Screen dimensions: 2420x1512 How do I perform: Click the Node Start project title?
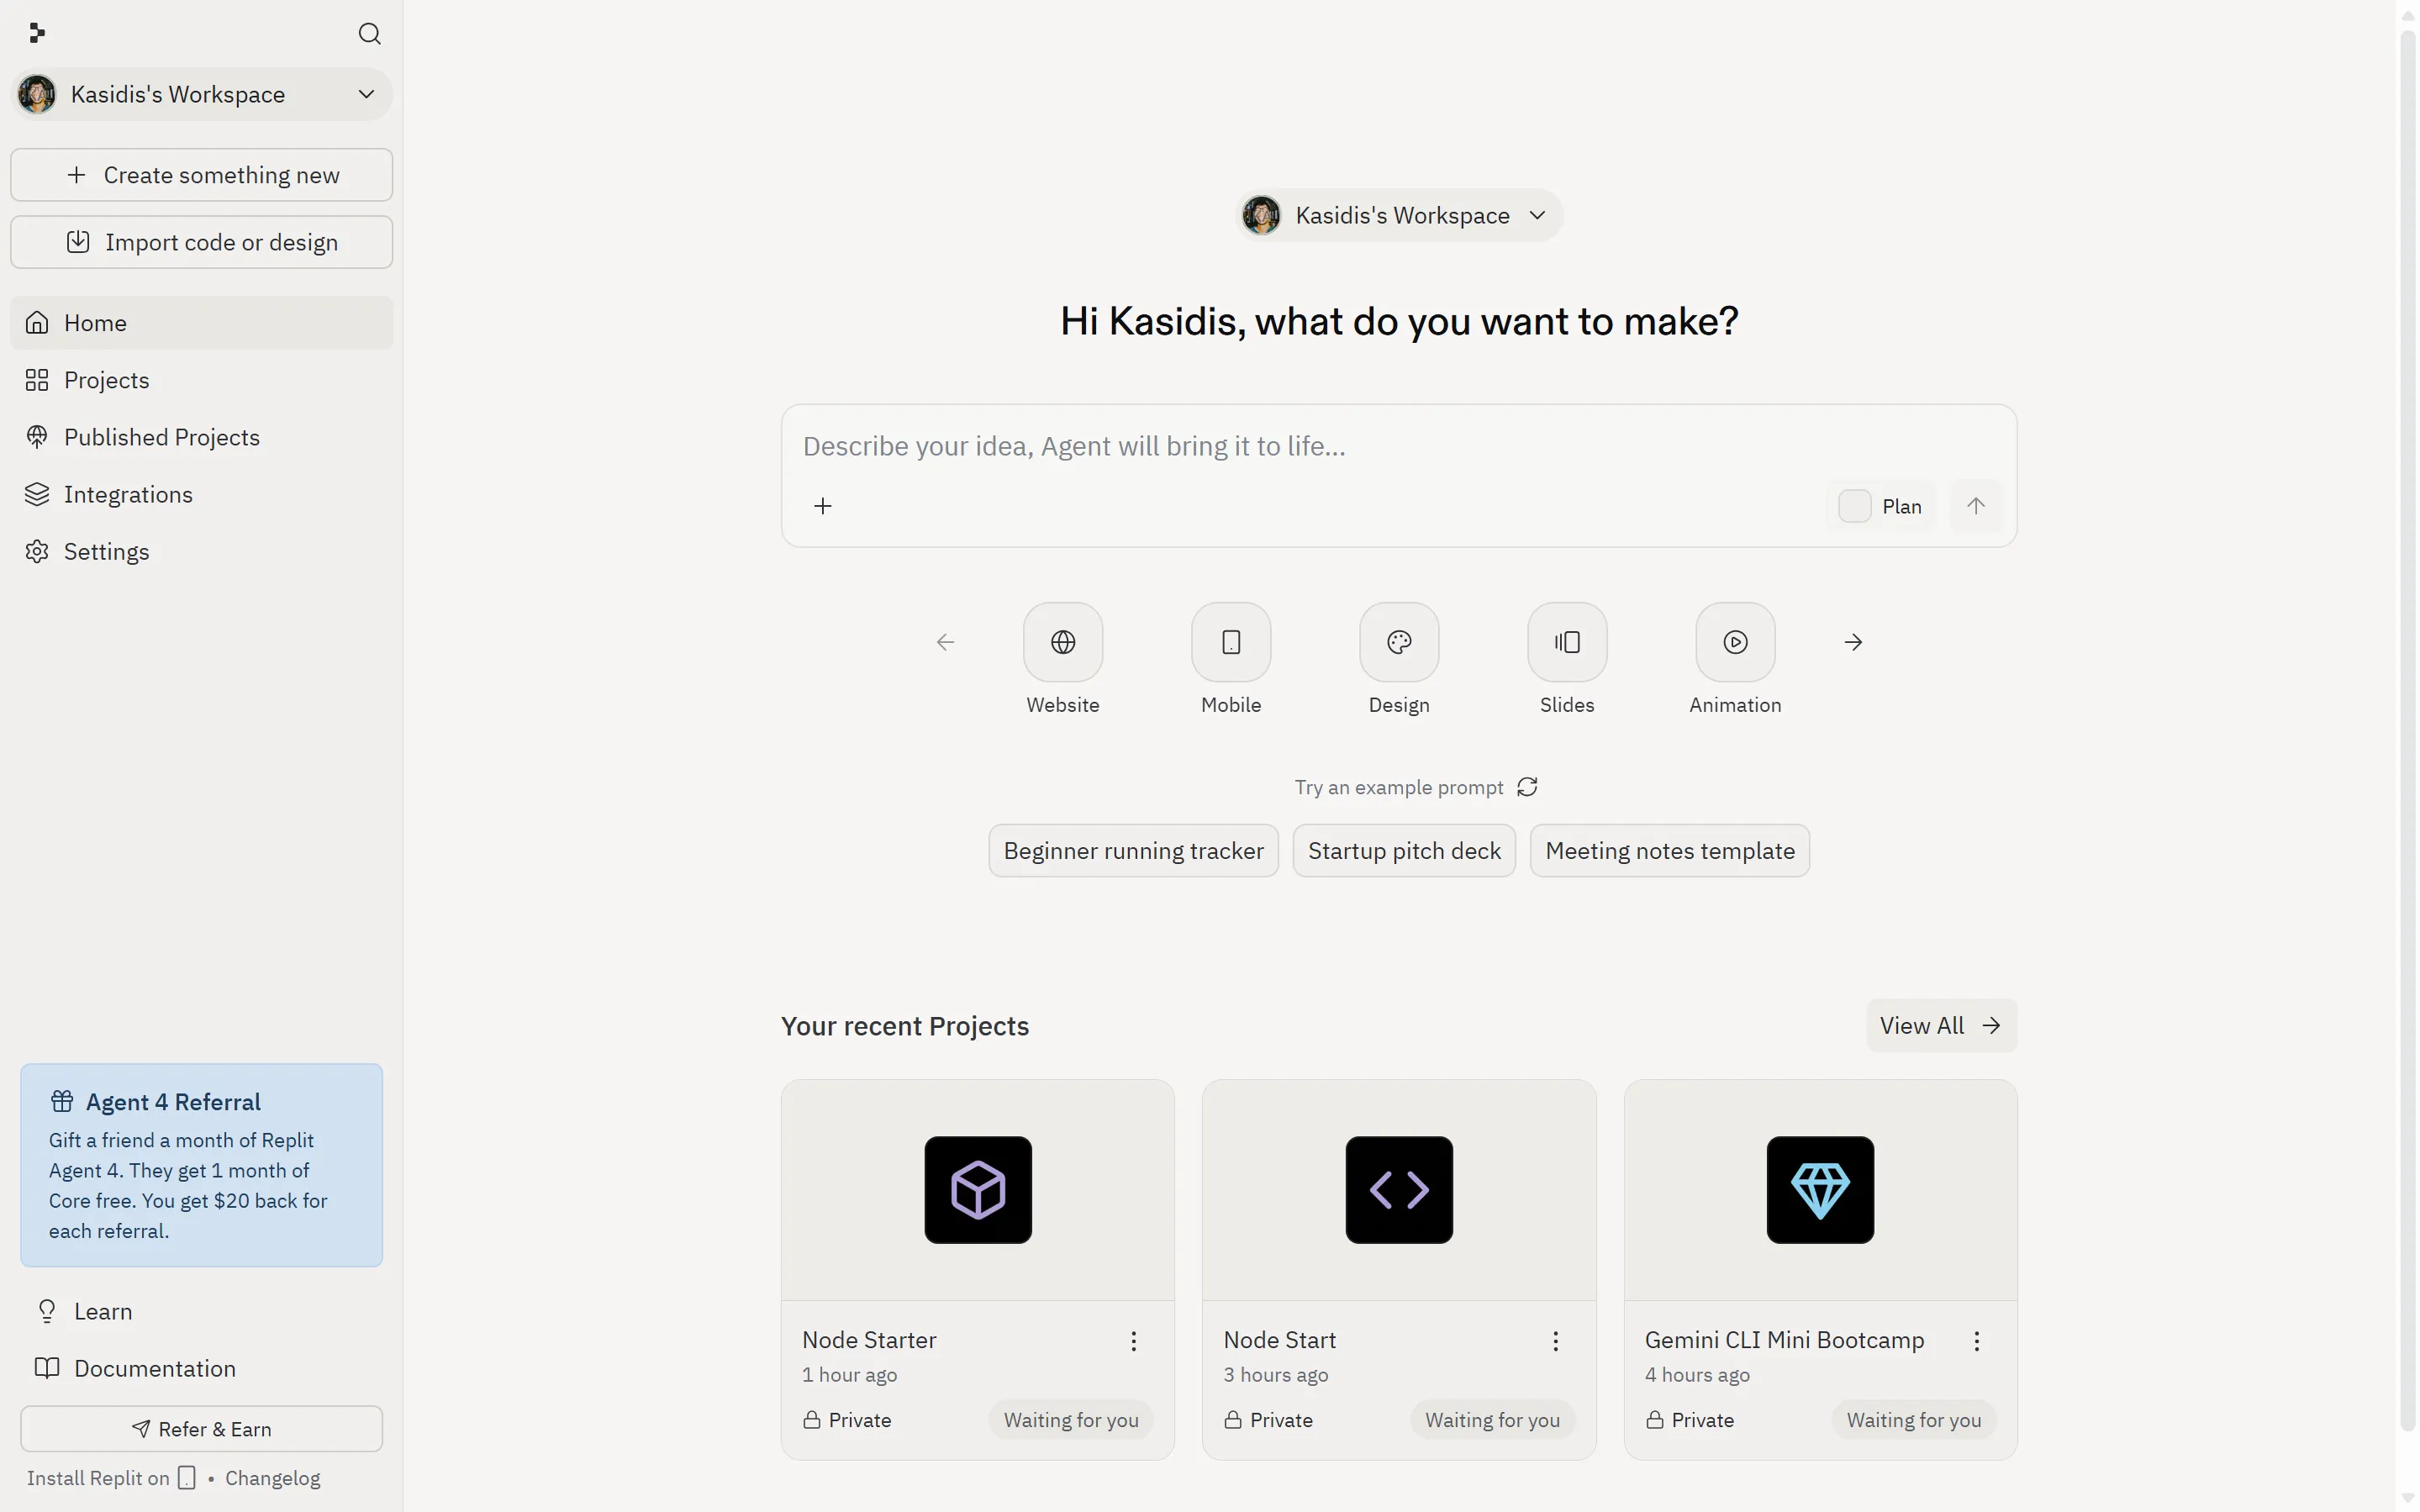(1279, 1340)
